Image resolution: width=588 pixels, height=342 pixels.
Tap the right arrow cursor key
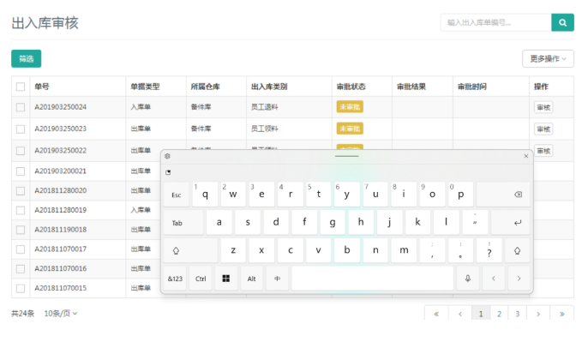point(519,279)
